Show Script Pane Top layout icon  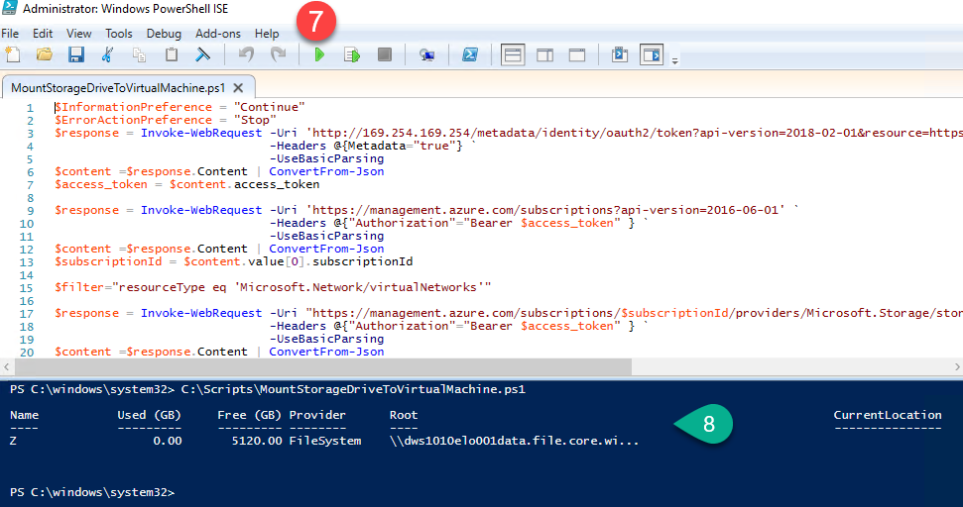point(513,54)
